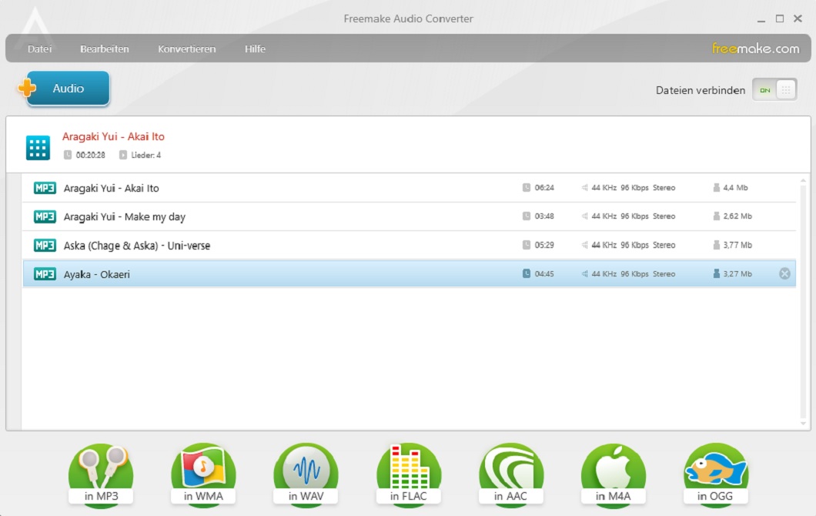Choose the "in AAC" output format icon
The height and width of the screenshot is (516, 816).
[511, 470]
